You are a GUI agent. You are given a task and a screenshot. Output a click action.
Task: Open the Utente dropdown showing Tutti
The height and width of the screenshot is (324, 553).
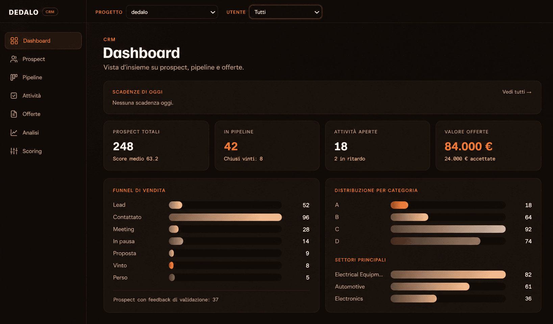tap(285, 12)
